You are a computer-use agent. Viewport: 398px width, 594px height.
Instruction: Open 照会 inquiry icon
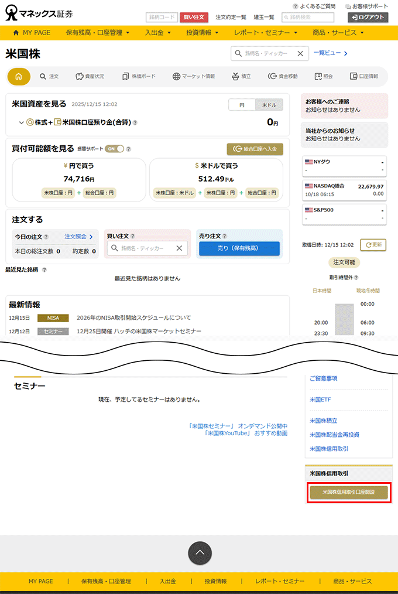[324, 77]
